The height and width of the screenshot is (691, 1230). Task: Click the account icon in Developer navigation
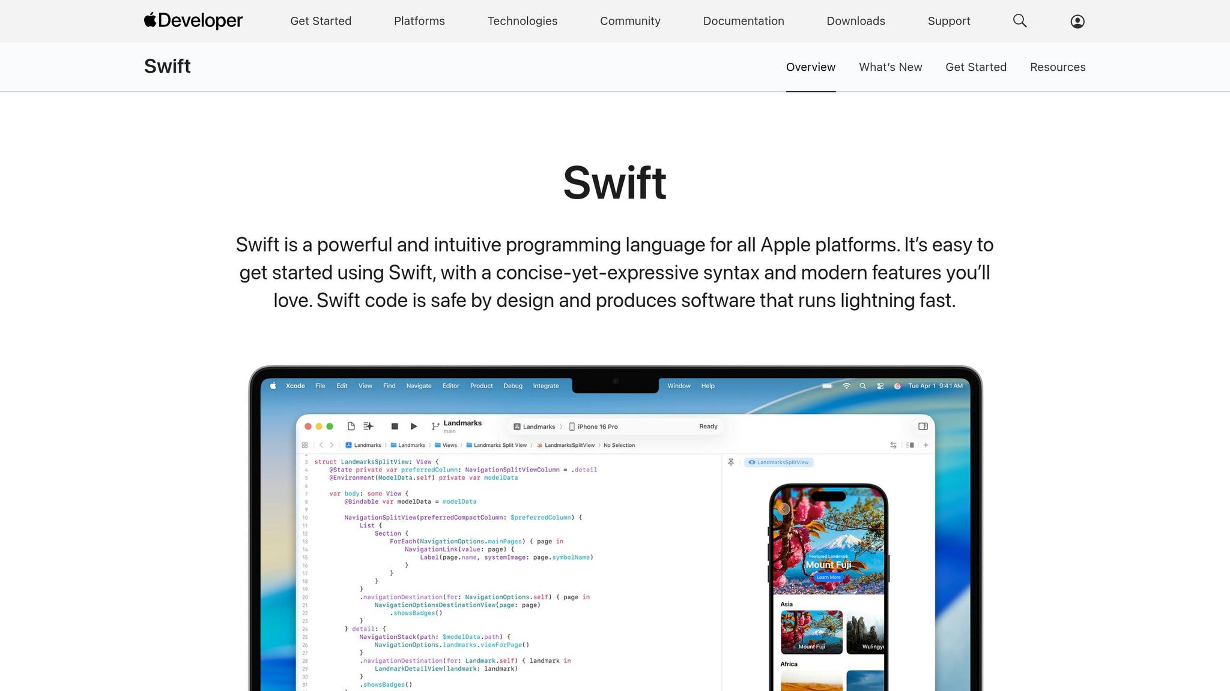pyautogui.click(x=1077, y=21)
